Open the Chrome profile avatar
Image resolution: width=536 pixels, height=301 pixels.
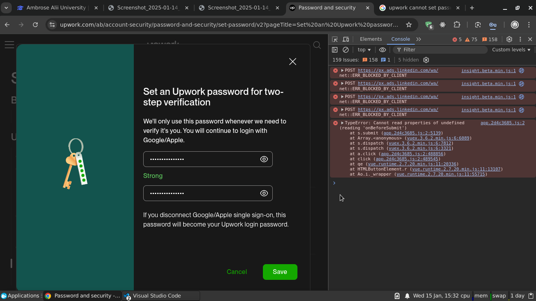click(515, 25)
